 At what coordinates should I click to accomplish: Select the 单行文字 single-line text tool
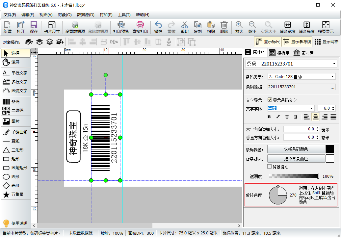(x=15, y=73)
